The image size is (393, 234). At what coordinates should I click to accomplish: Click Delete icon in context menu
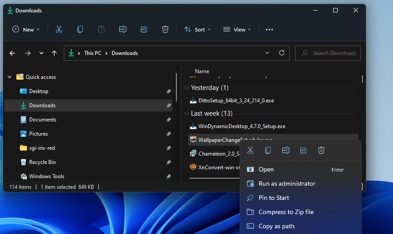tap(321, 150)
